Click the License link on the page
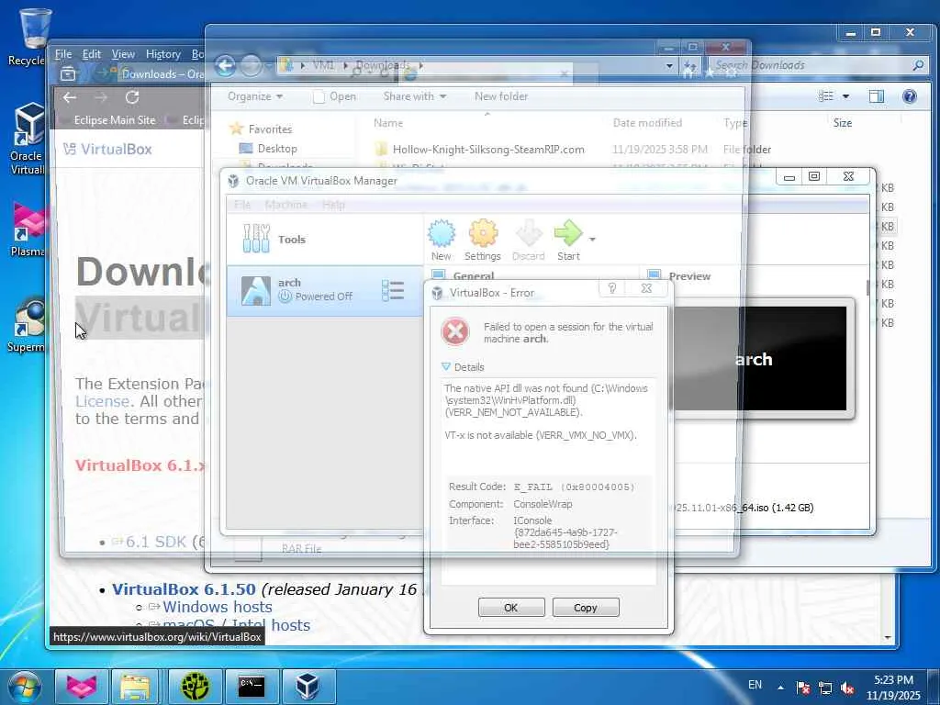Viewport: 940px width, 705px height. 103,401
